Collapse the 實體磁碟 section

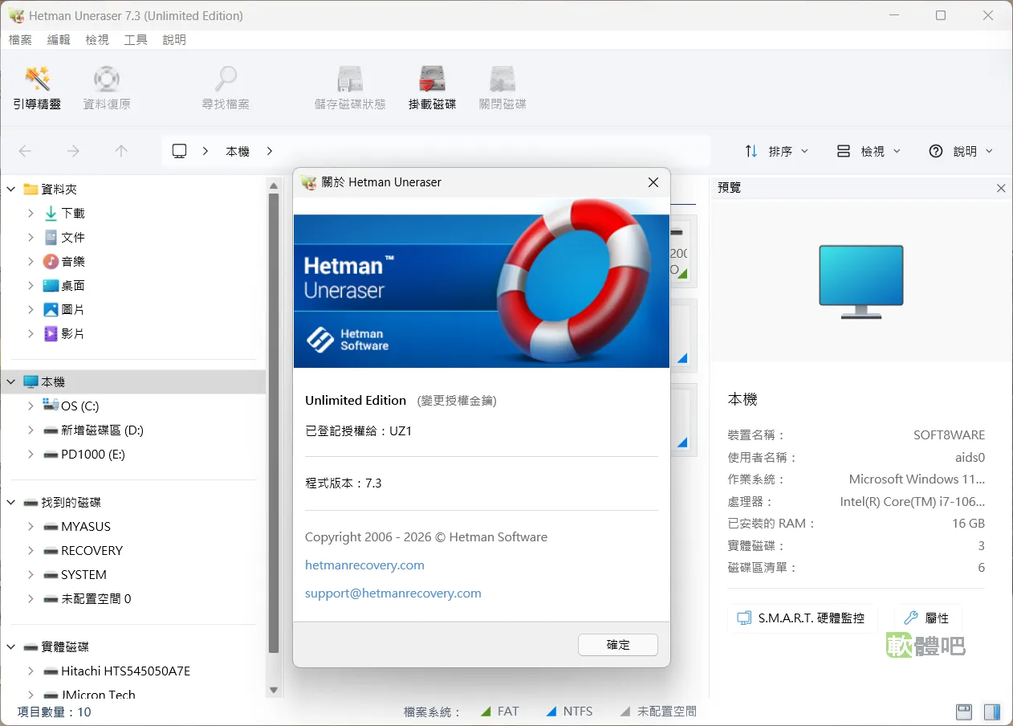pos(11,647)
